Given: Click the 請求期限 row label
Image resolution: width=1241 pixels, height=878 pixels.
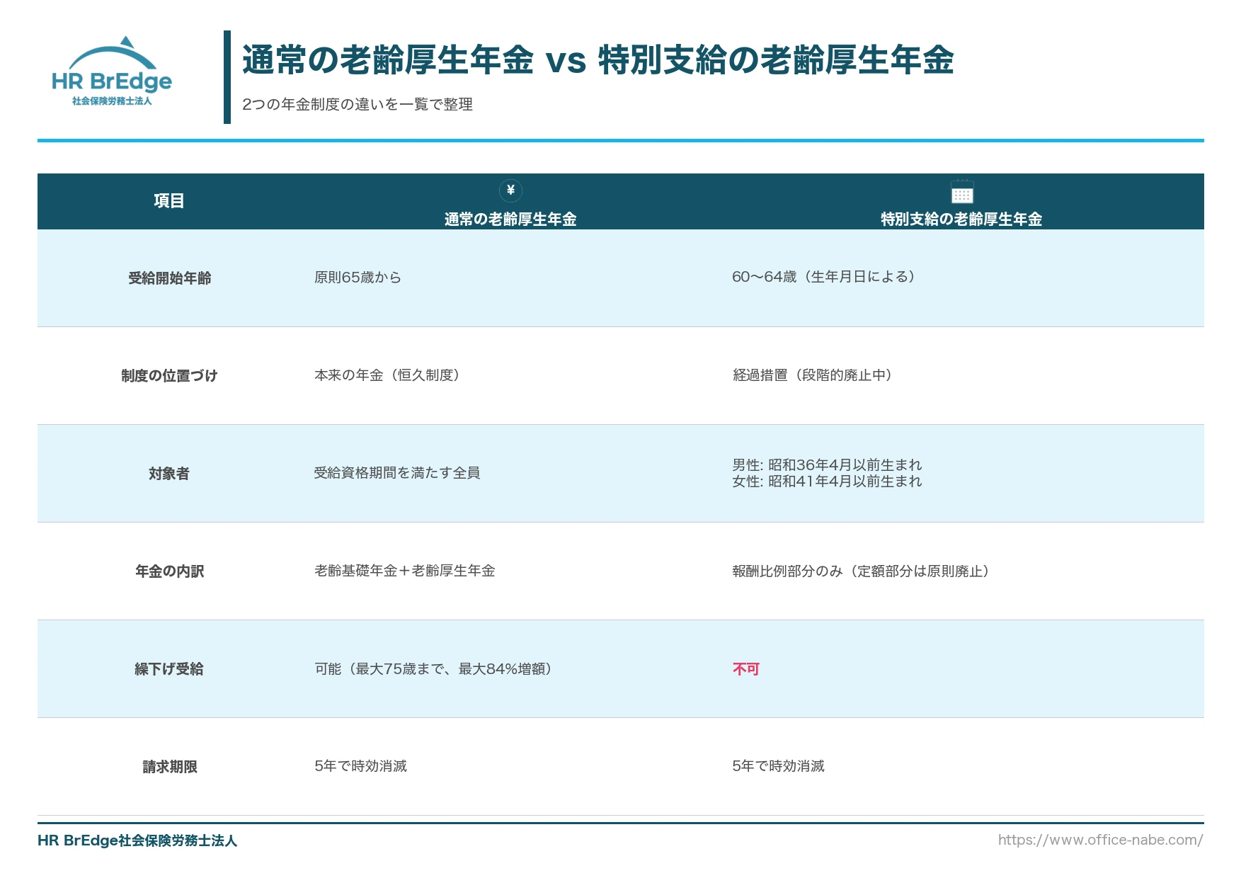Looking at the screenshot, I should click(x=170, y=767).
